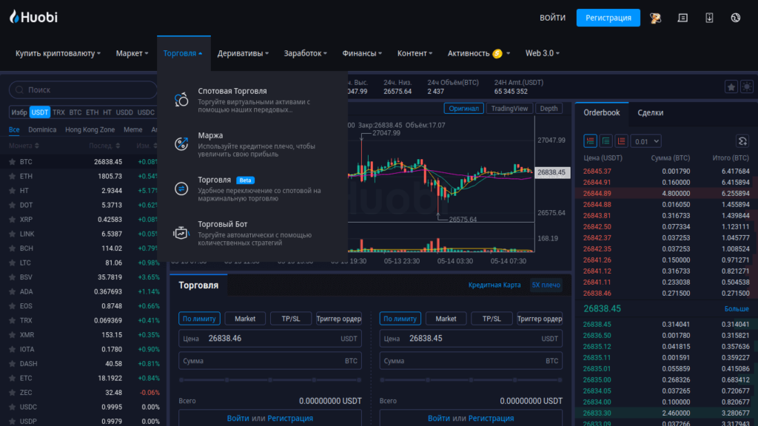Show only sell orders in the Orderbook
758x426 pixels.
pos(622,141)
